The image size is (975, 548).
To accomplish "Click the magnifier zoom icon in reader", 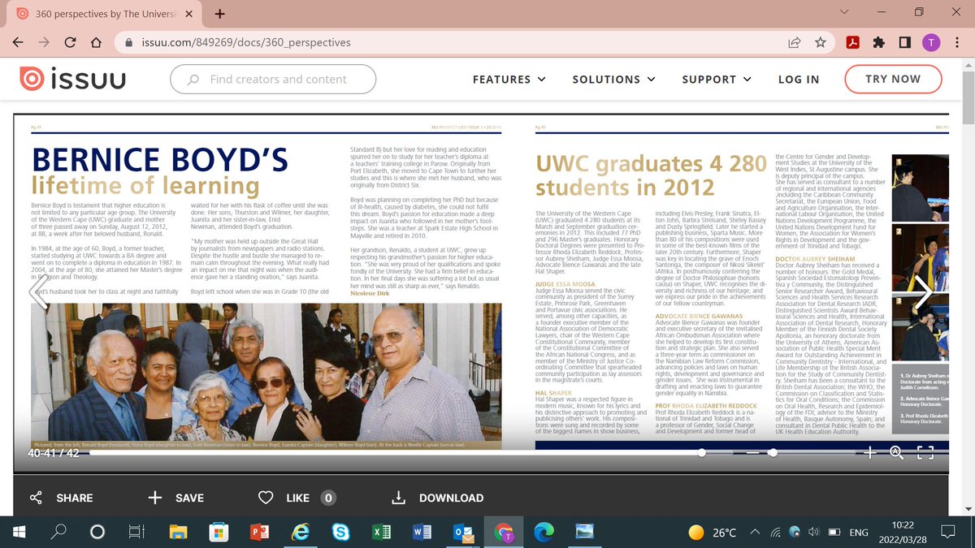I will tap(897, 452).
